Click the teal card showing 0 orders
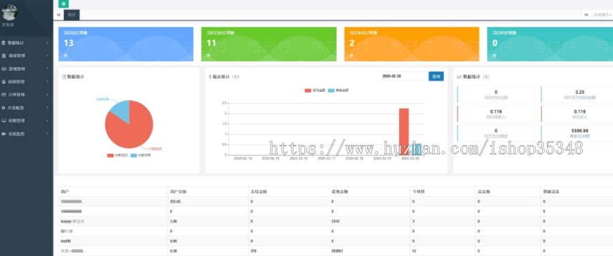Viewport: 613px width, 256px height. click(x=550, y=44)
